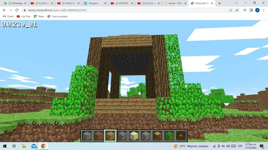Screen dimensions: 268x150
Task: Open the touch keyboard tray icon
Action: (x=234, y=146)
